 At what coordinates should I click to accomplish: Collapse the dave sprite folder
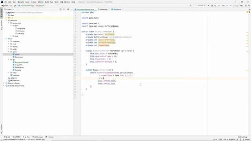pyautogui.click(x=11, y=25)
